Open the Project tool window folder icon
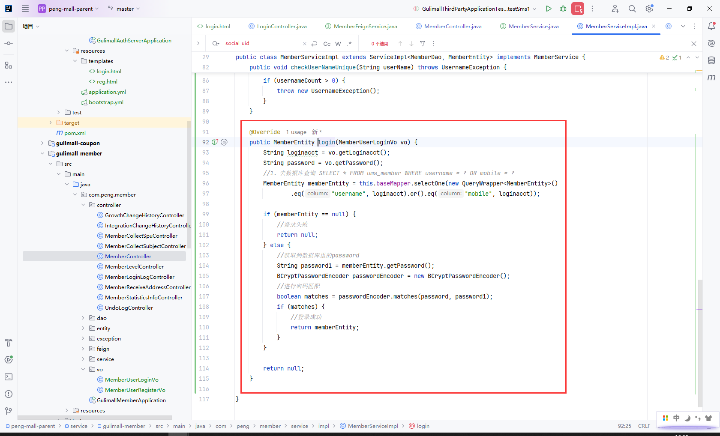Image resolution: width=720 pixels, height=436 pixels. point(8,26)
